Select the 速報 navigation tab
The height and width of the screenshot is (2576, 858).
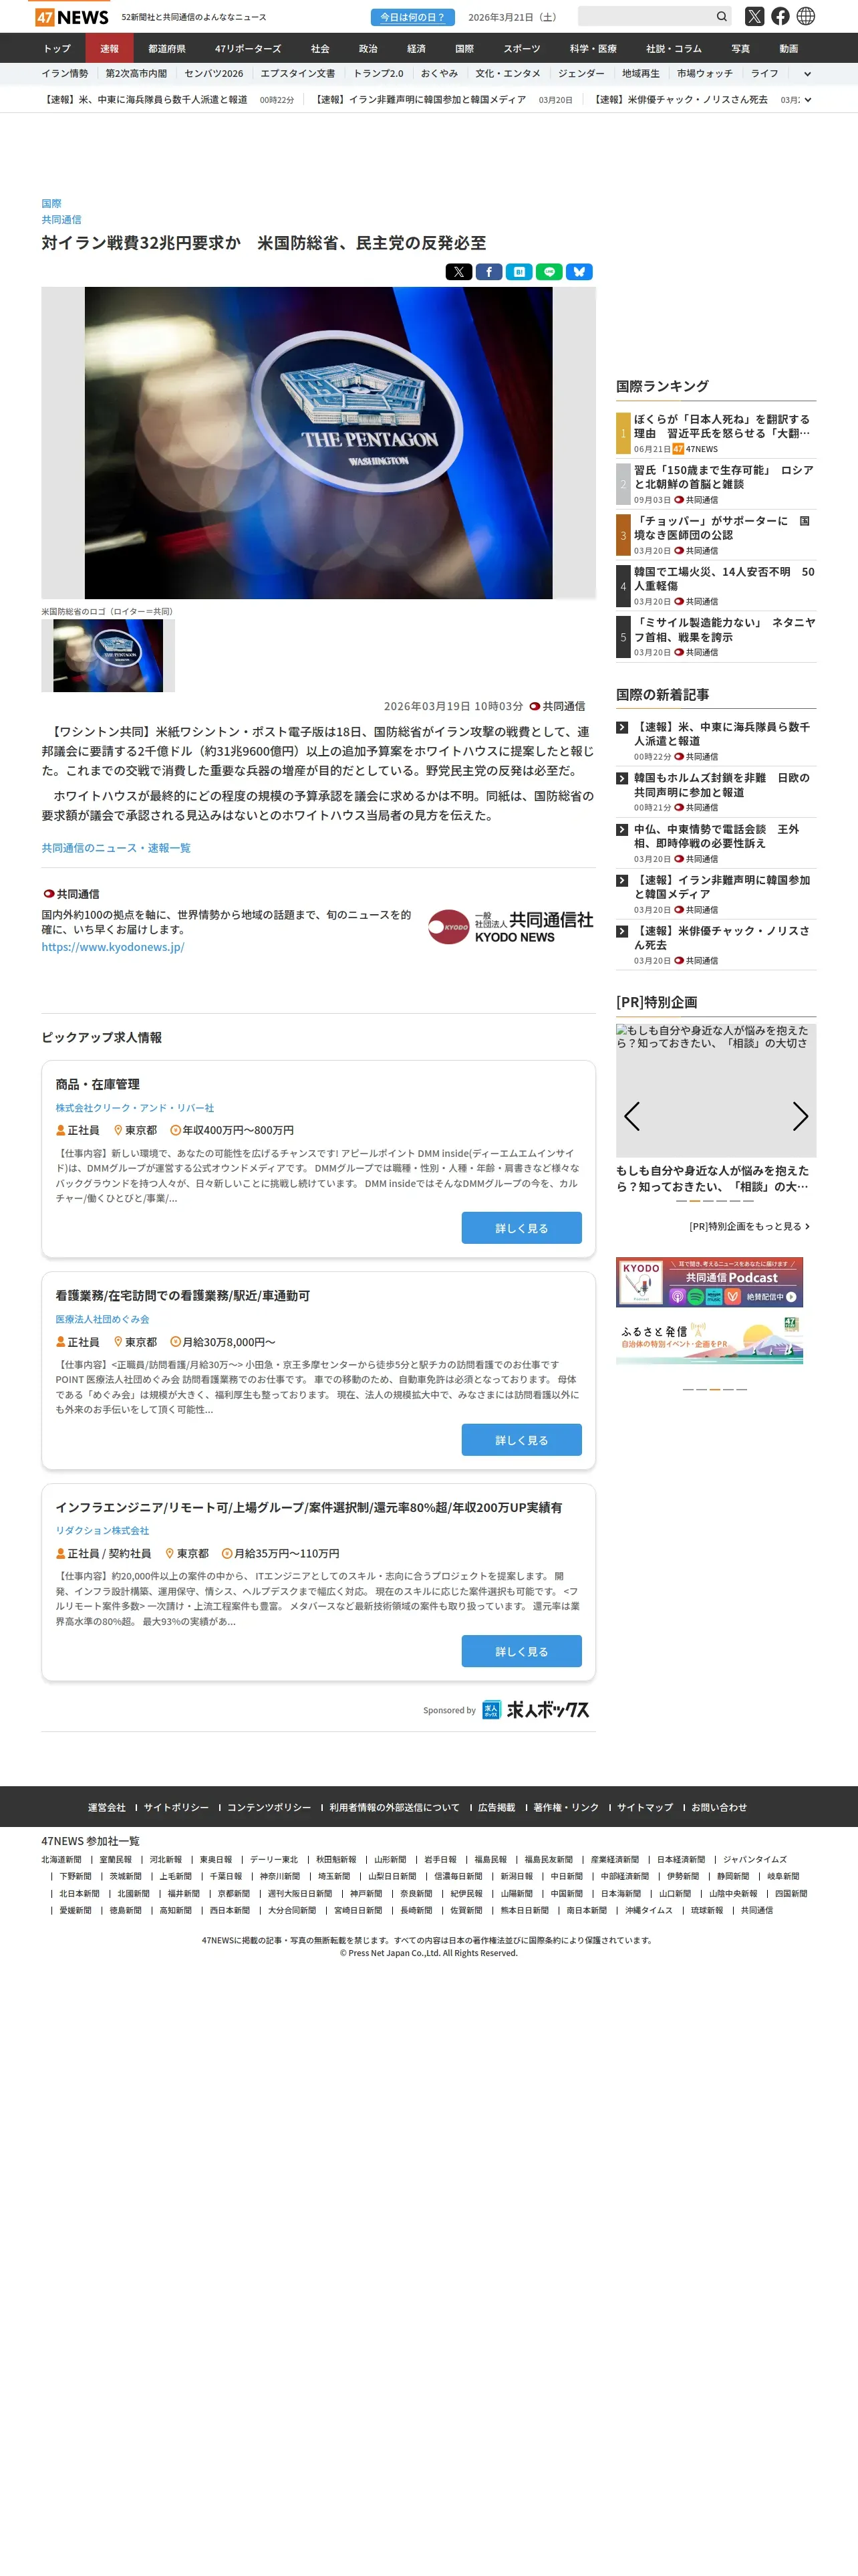(x=109, y=48)
